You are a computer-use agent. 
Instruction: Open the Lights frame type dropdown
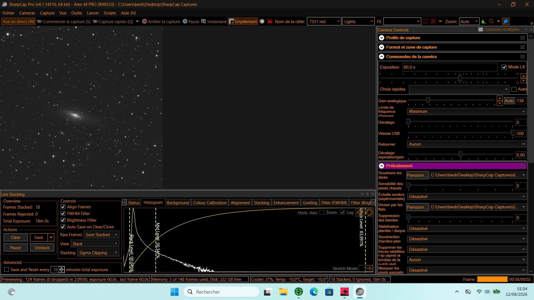pyautogui.click(x=372, y=21)
